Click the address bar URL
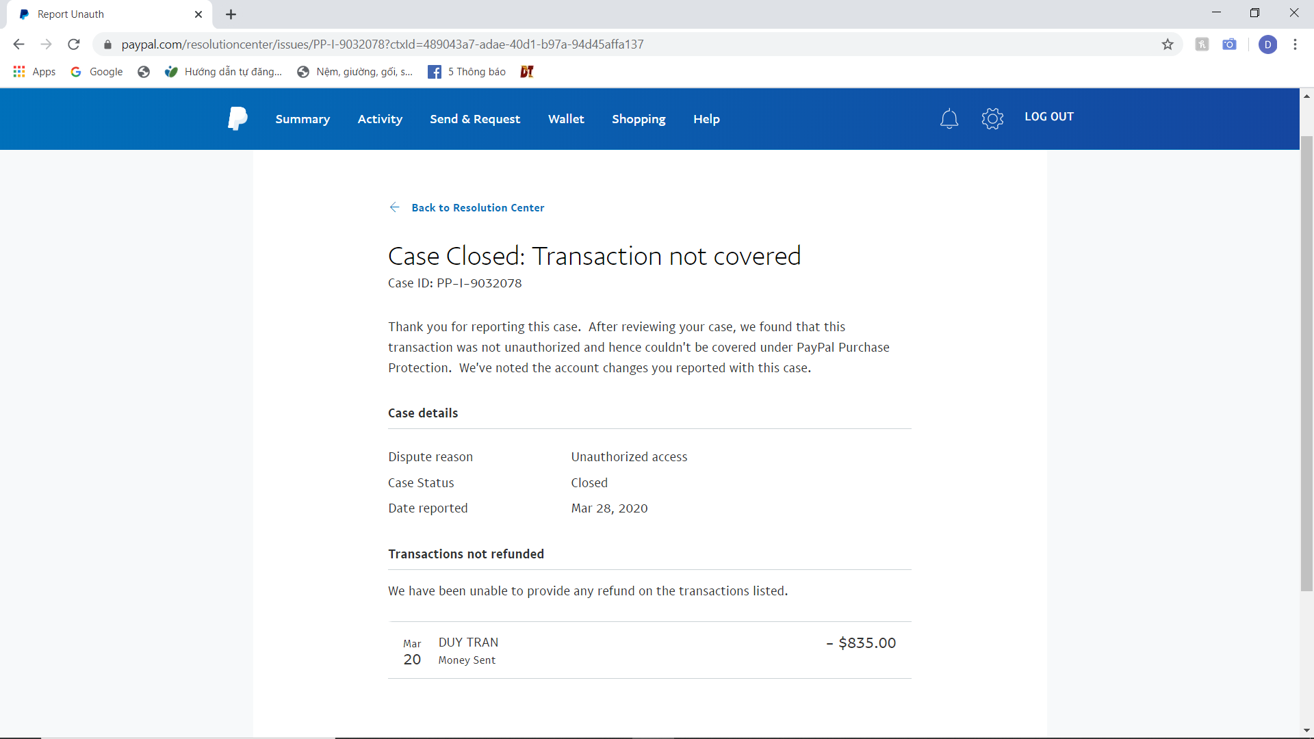This screenshot has width=1314, height=739. coord(383,44)
